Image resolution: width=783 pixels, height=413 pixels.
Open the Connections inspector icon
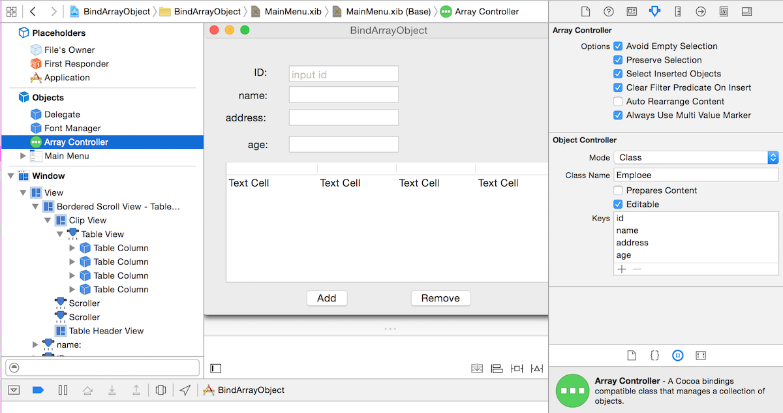[701, 12]
